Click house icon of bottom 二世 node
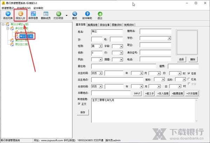210x143 pixels. [x=12, y=44]
